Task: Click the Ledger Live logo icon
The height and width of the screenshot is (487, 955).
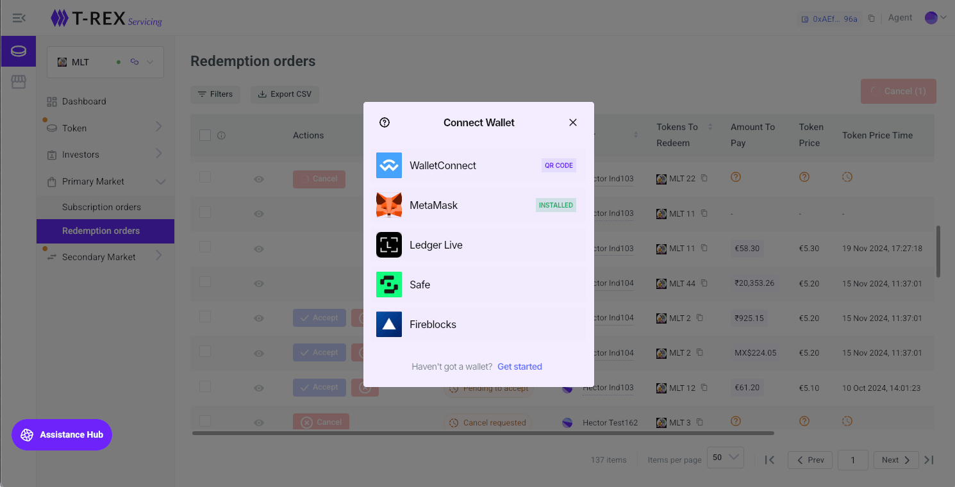Action: pos(389,245)
